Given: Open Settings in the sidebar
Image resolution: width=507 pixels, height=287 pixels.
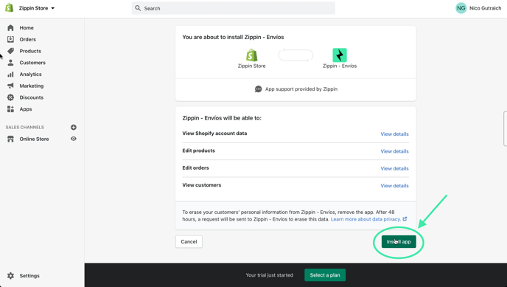Looking at the screenshot, I should (29, 276).
